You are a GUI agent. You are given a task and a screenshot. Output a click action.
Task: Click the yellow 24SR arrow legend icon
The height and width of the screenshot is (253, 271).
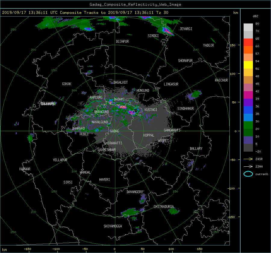pos(248,159)
